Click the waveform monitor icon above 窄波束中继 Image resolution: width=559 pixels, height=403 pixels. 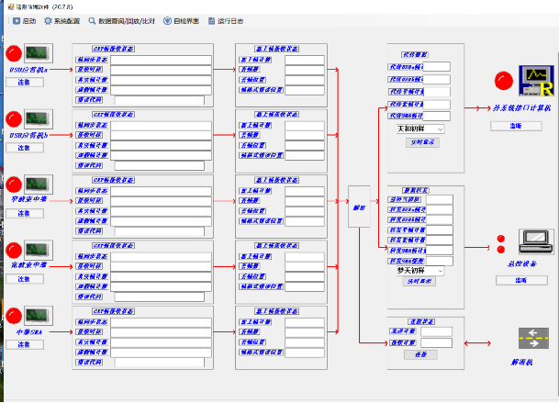(x=39, y=185)
